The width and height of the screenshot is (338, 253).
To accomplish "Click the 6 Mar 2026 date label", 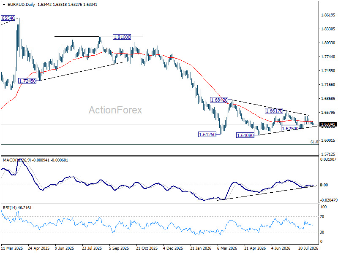I will point(227,248).
